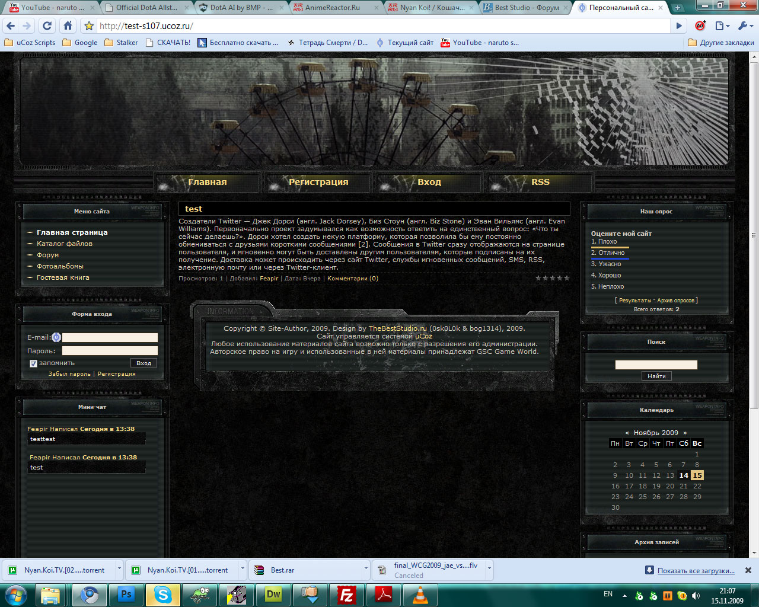
Task: Open the page control menu
Action: tap(722, 26)
